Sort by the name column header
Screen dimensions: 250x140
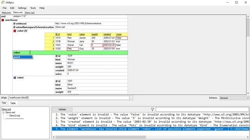(x=85, y=34)
